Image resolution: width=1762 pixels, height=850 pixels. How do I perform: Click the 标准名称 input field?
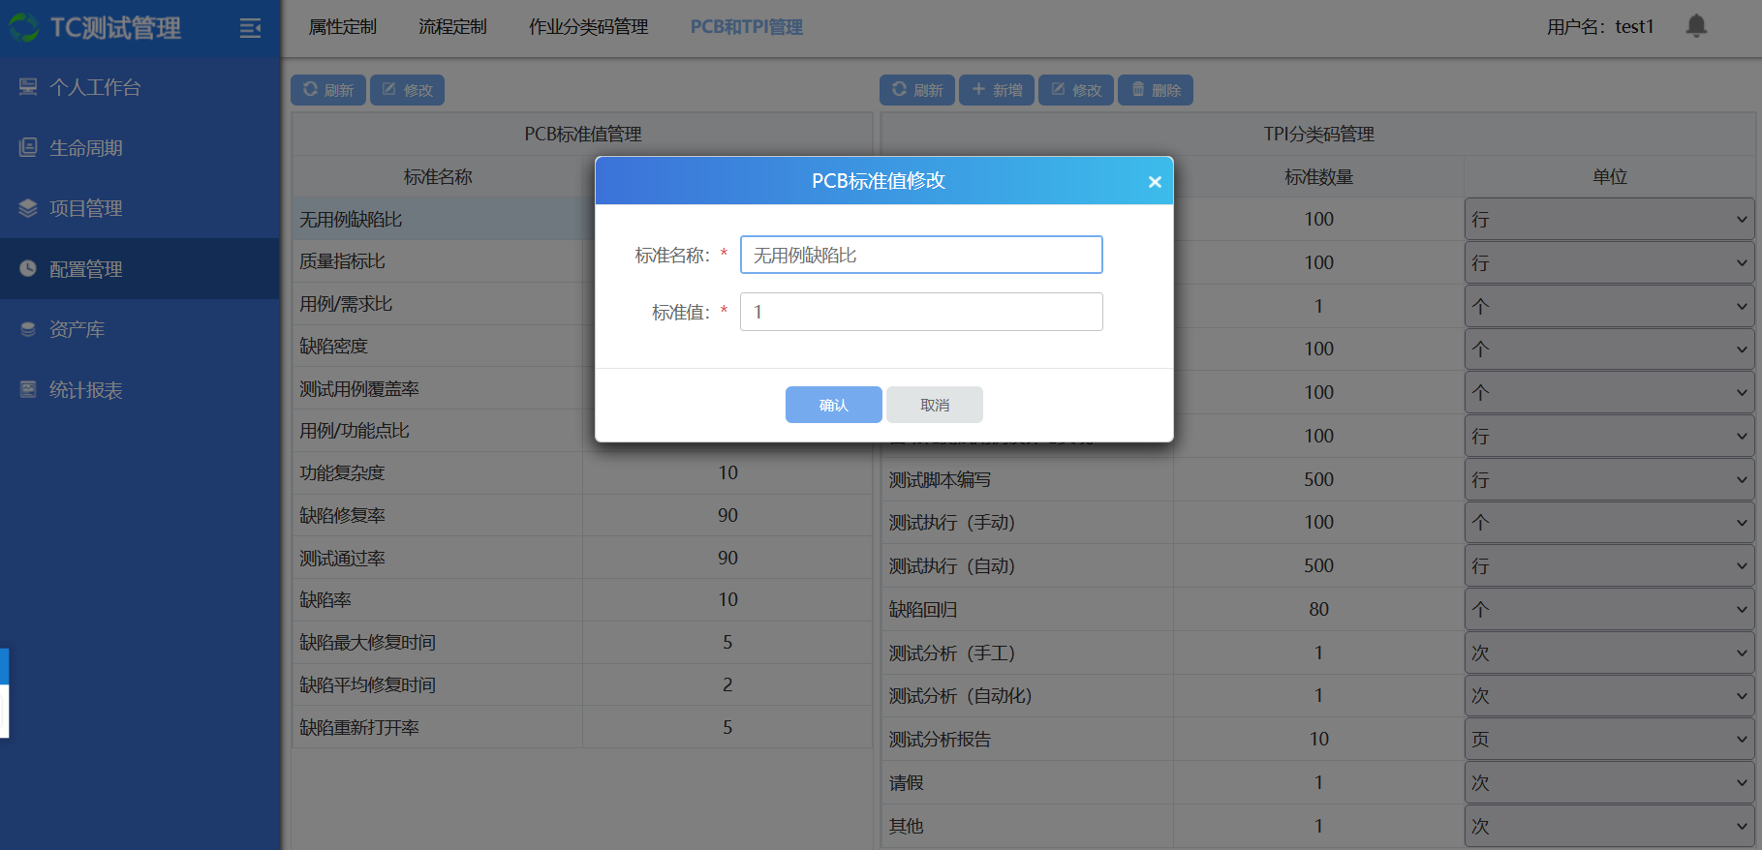pyautogui.click(x=920, y=255)
